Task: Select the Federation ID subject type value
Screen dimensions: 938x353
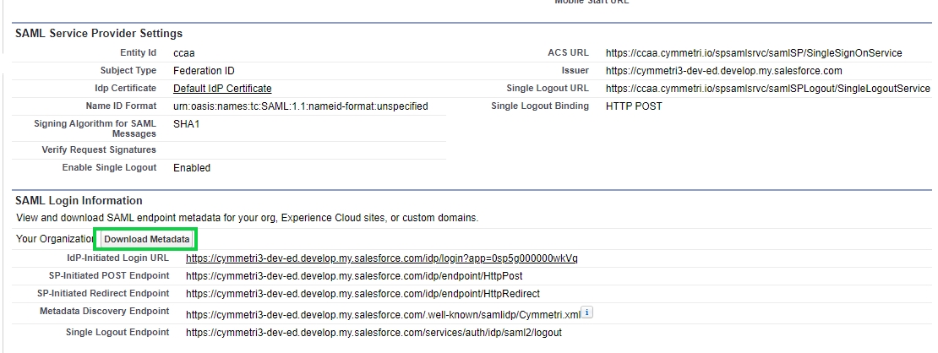Action: (204, 71)
